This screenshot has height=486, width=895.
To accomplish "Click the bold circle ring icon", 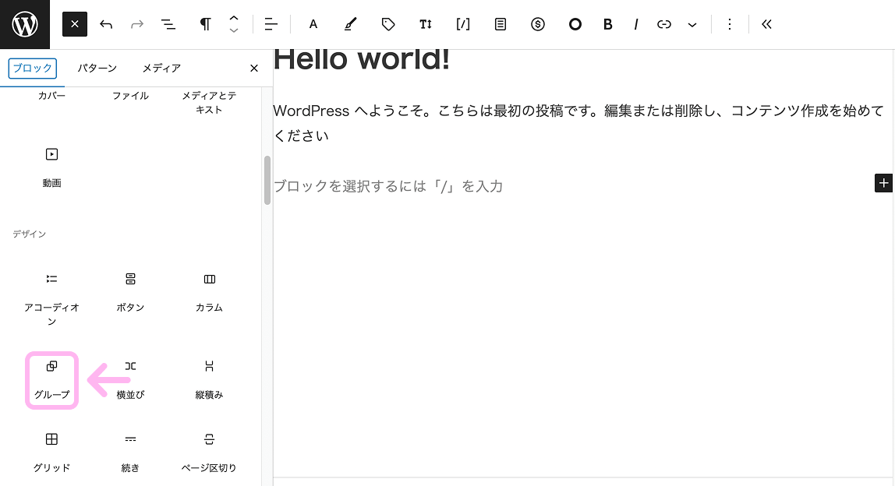I will pyautogui.click(x=575, y=24).
